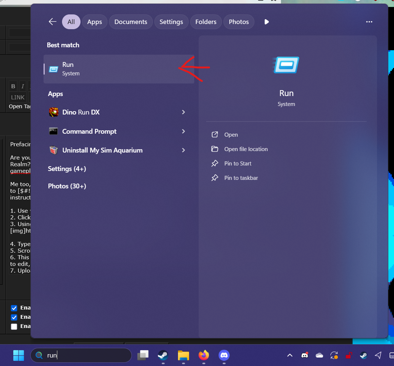Click the Dino Run DX app icon
Viewport: 394px width, 366px height.
(x=54, y=112)
